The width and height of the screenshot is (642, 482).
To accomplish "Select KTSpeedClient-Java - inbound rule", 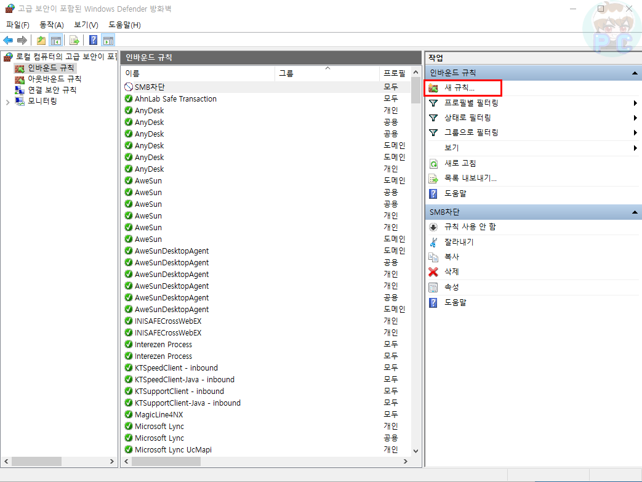I will [x=185, y=380].
